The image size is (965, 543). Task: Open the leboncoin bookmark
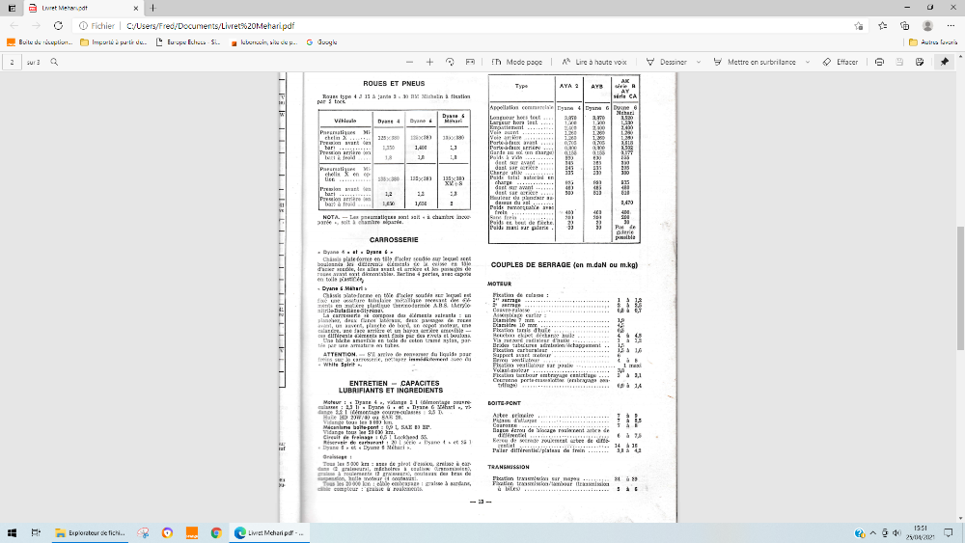(x=264, y=42)
